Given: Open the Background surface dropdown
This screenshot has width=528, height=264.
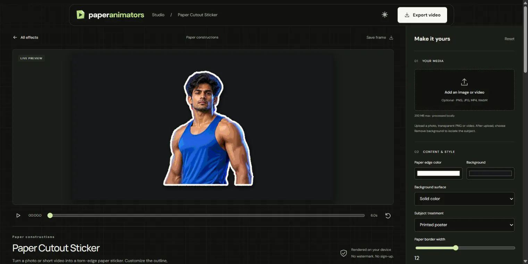Looking at the screenshot, I should [x=464, y=199].
